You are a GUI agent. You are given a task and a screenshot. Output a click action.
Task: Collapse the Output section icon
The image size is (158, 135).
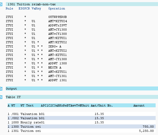[x=1, y=89]
